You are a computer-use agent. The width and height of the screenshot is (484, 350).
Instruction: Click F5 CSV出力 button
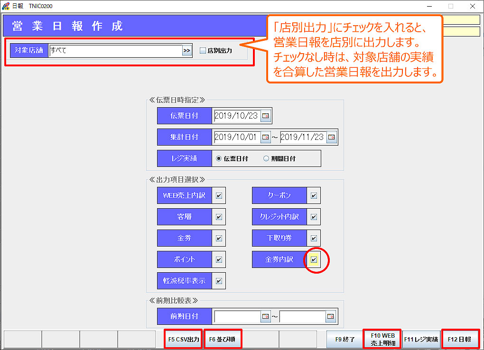[183, 339]
